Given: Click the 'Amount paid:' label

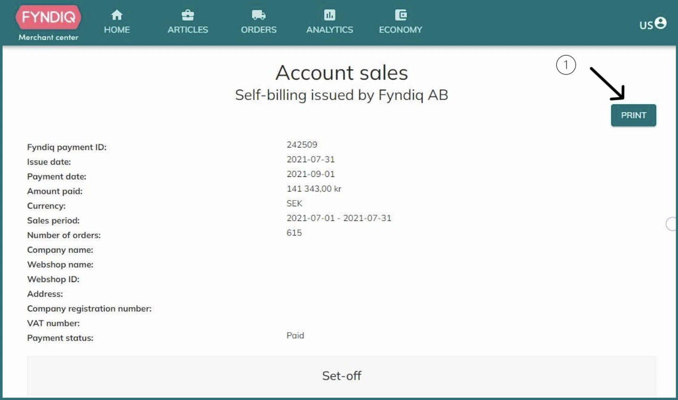Looking at the screenshot, I should 55,191.
